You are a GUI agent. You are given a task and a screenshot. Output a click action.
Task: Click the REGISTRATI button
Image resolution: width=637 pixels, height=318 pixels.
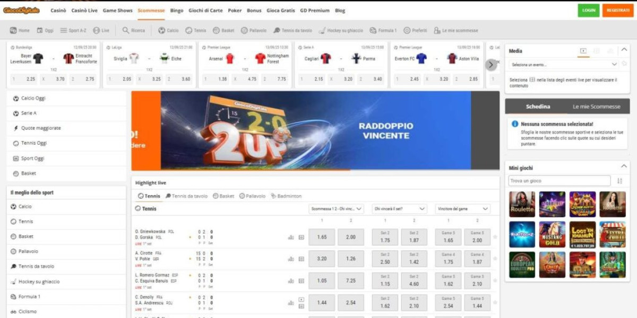pos(618,10)
